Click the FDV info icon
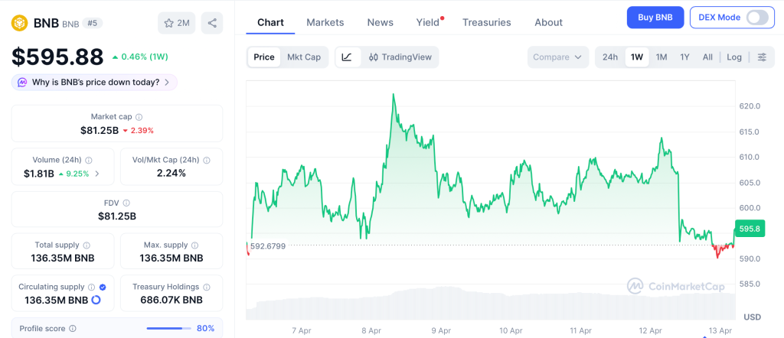This screenshot has width=784, height=338. point(126,203)
